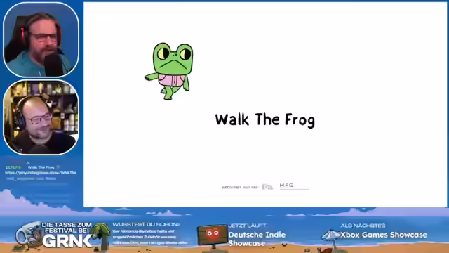
Task: Click "Walk The Frog" text in chat overlay
Action: pyautogui.click(x=41, y=167)
